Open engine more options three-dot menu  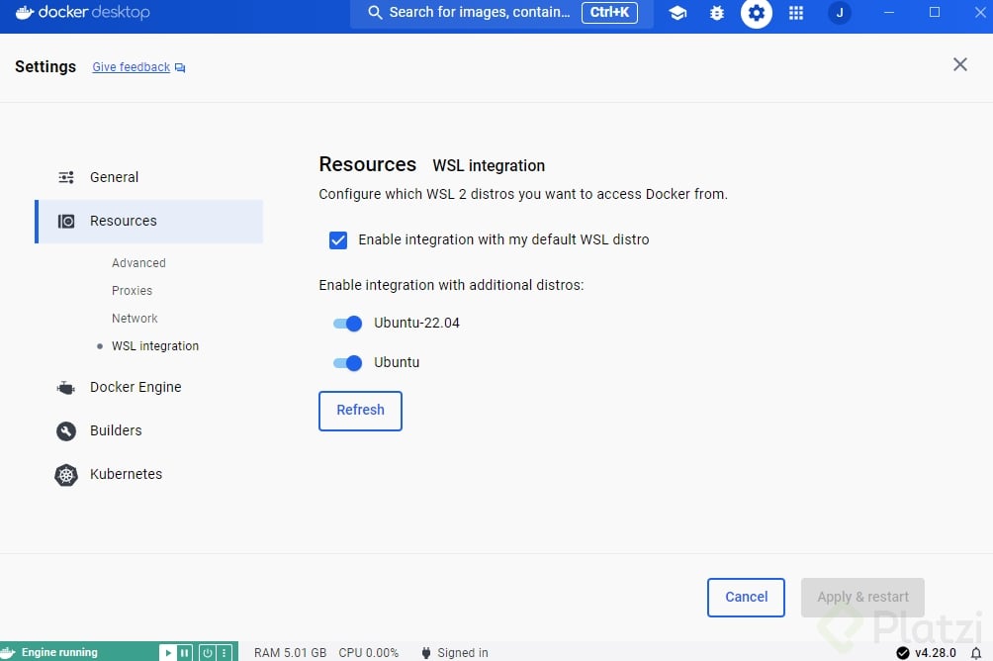click(225, 653)
